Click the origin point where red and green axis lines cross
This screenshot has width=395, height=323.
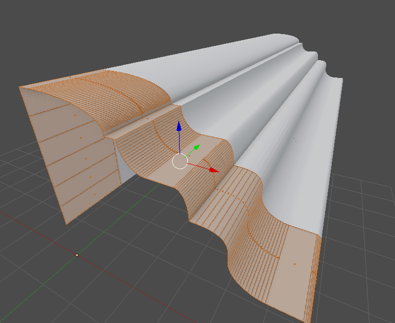click(77, 255)
